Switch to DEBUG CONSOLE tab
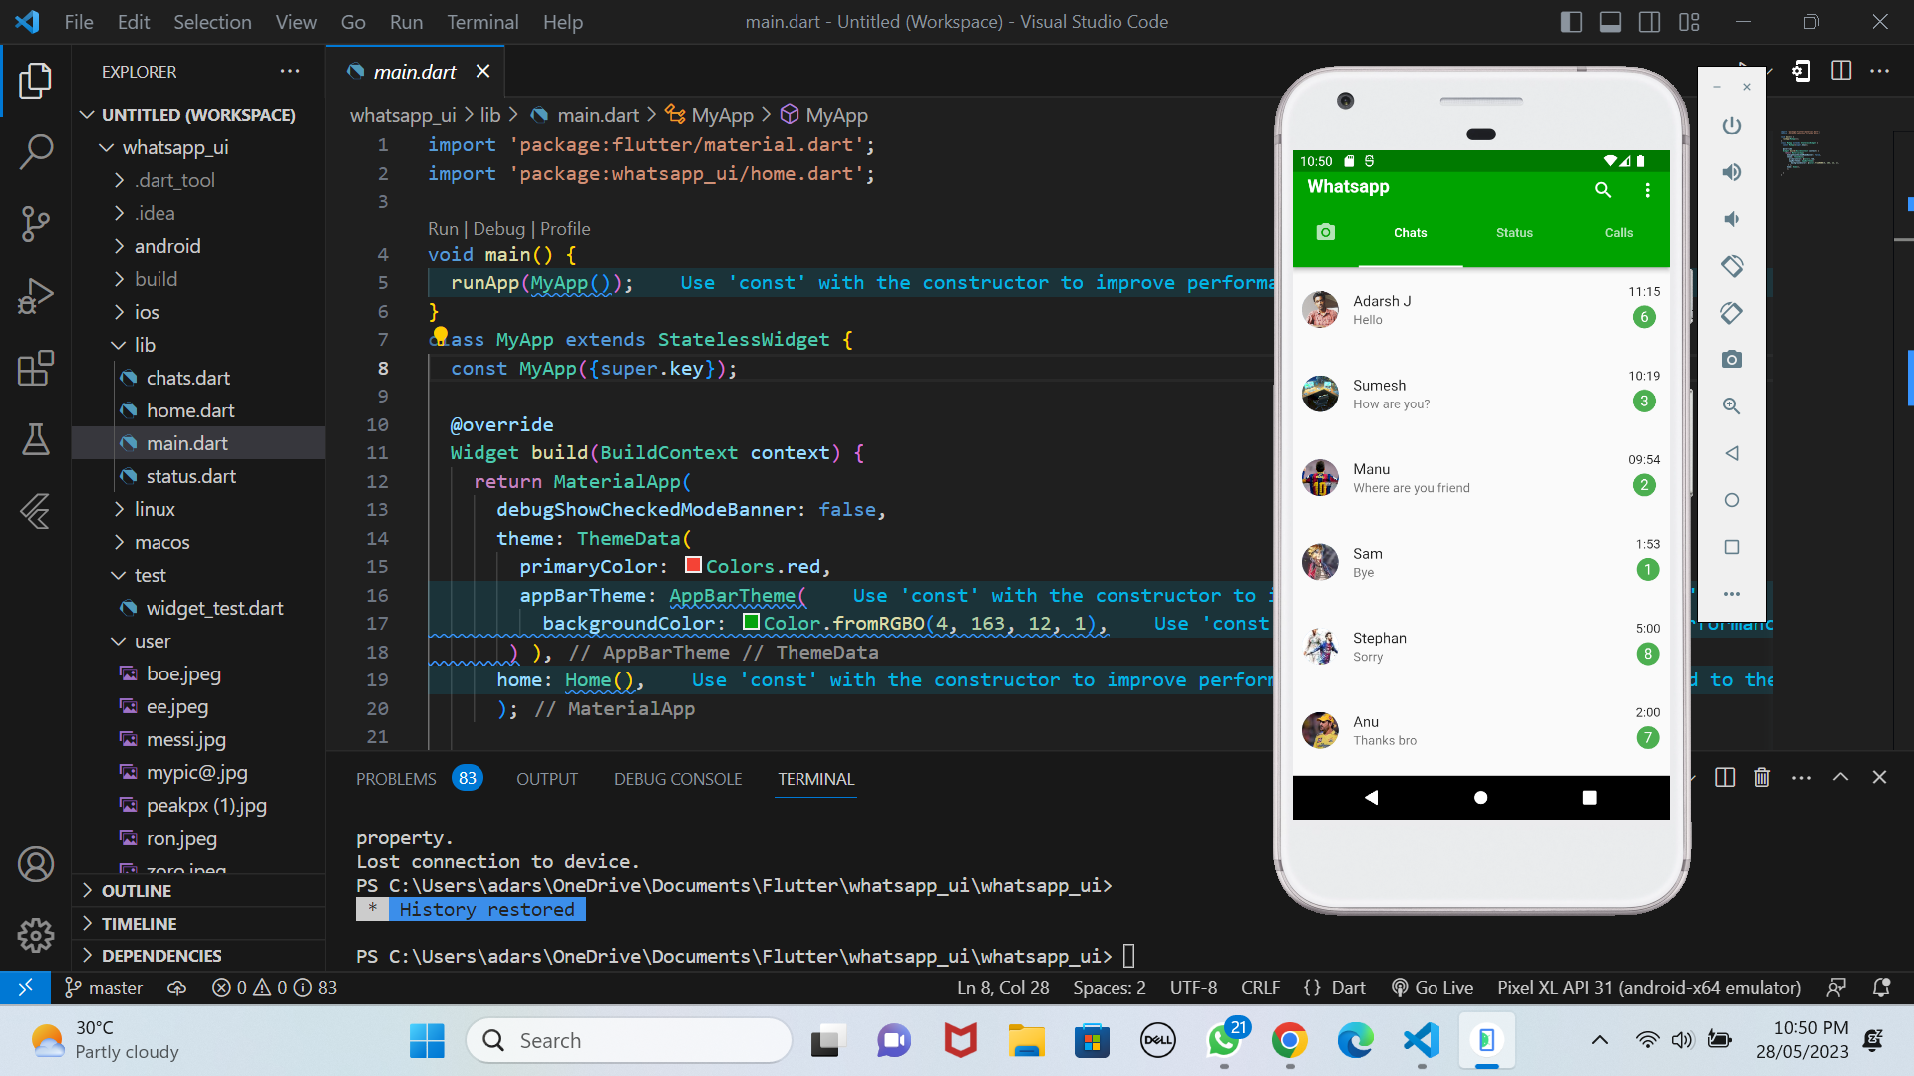This screenshot has width=1914, height=1076. tap(678, 779)
